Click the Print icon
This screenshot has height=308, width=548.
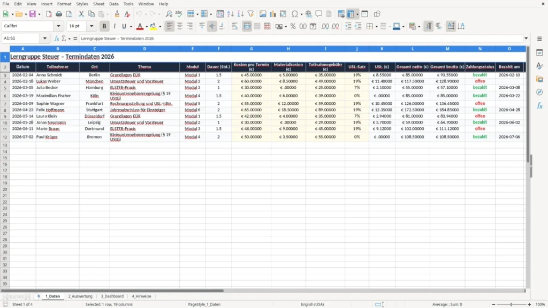[x=59, y=14]
